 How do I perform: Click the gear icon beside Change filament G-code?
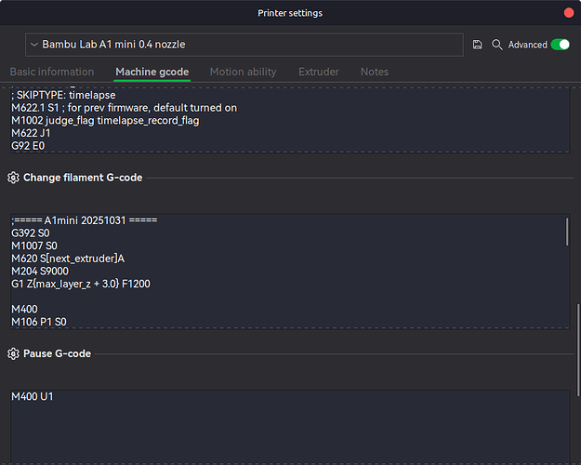click(x=13, y=178)
